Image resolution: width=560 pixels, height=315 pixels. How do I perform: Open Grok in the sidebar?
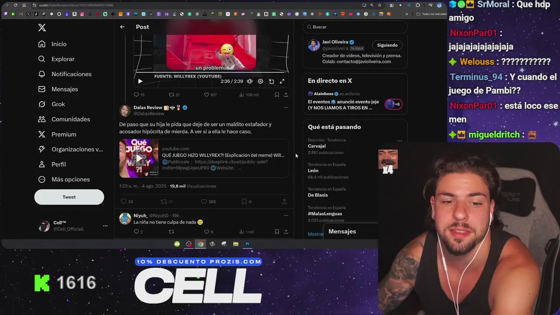(52, 104)
